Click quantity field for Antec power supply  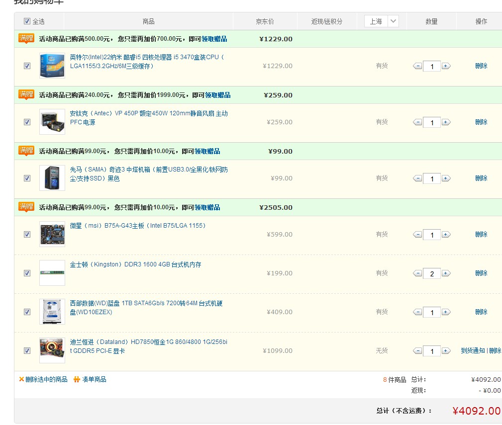click(432, 122)
